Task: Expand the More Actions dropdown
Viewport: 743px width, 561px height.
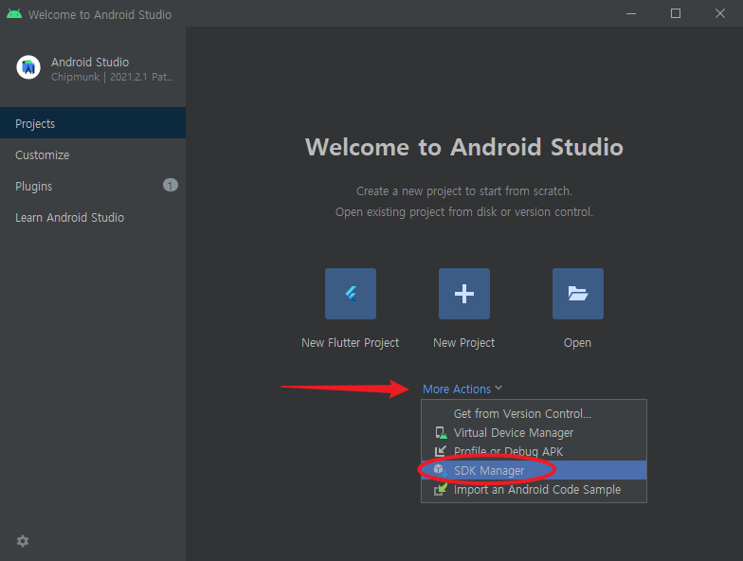Action: click(462, 389)
